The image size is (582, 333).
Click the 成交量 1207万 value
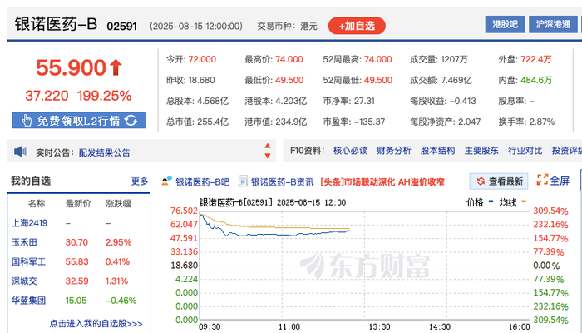click(454, 59)
